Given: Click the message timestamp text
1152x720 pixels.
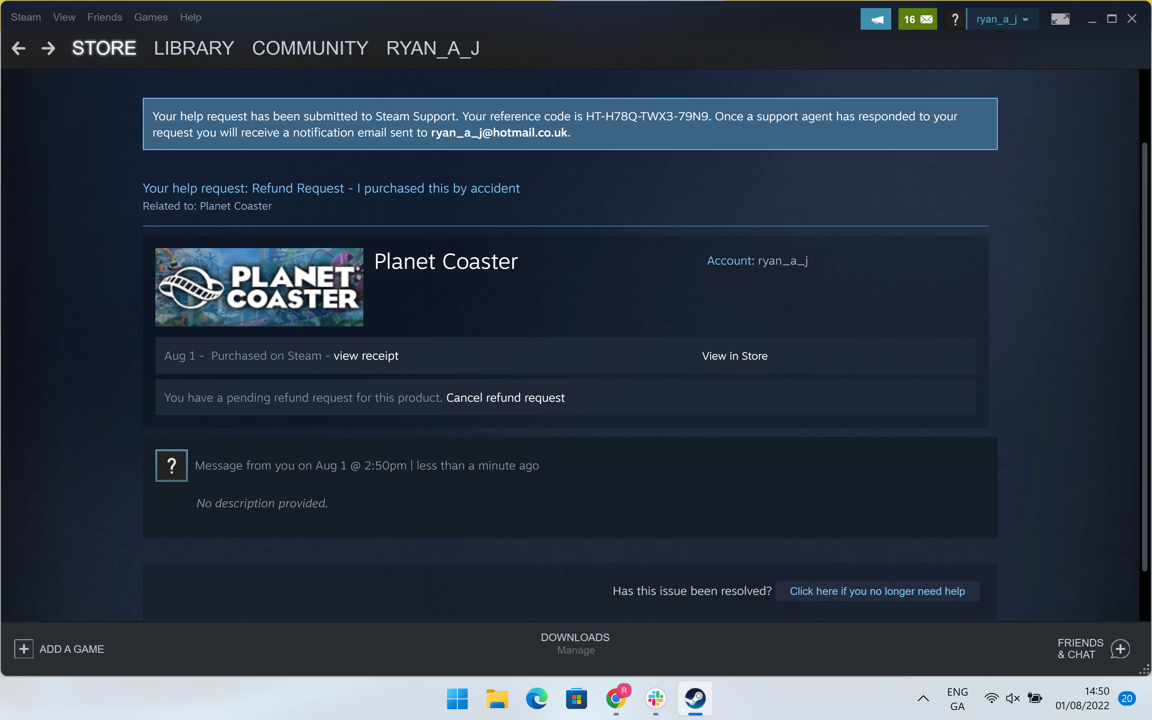Looking at the screenshot, I should (367, 465).
